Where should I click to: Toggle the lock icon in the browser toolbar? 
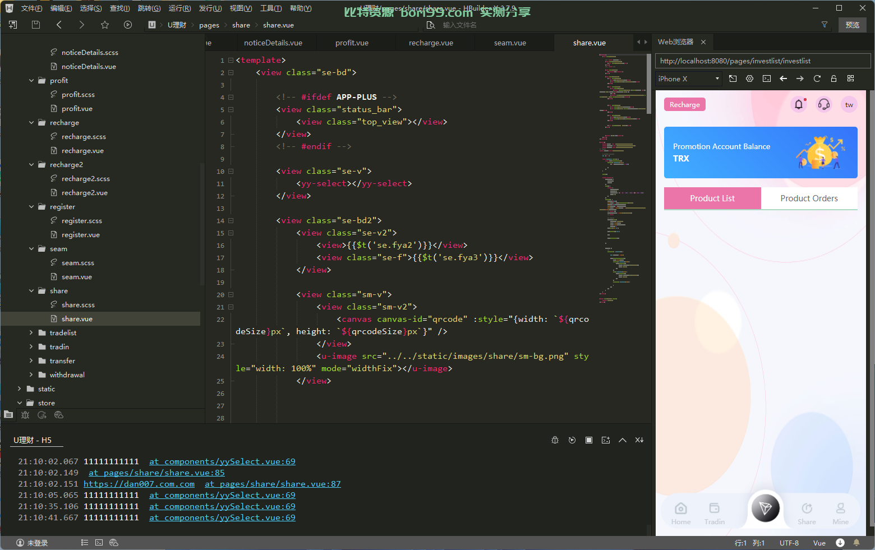coord(834,78)
